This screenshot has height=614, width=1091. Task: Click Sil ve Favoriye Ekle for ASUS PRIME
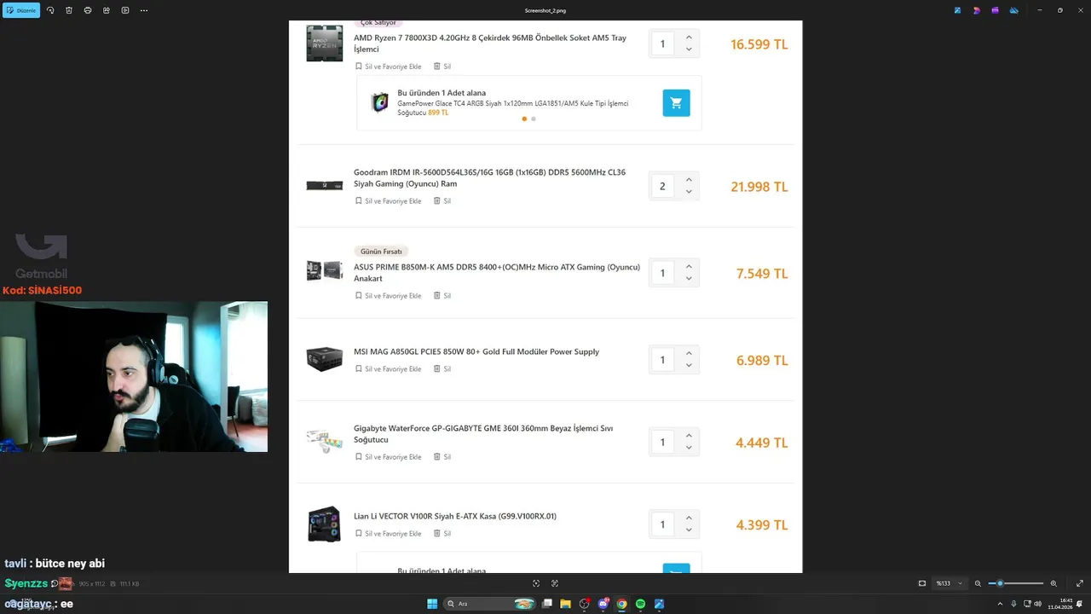coord(388,296)
